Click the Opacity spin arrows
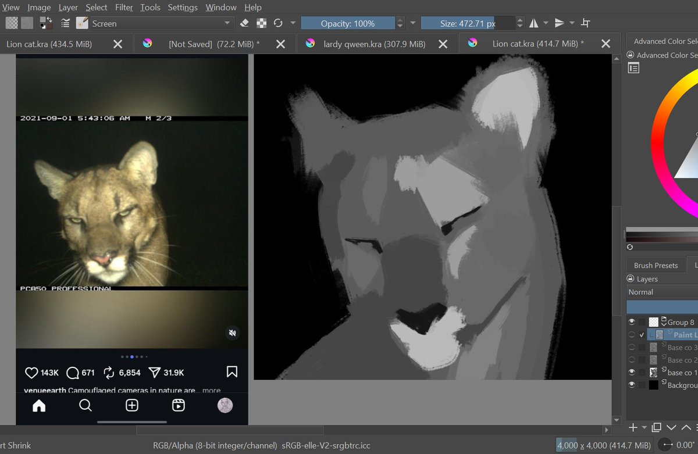This screenshot has height=454, width=698. (x=400, y=23)
